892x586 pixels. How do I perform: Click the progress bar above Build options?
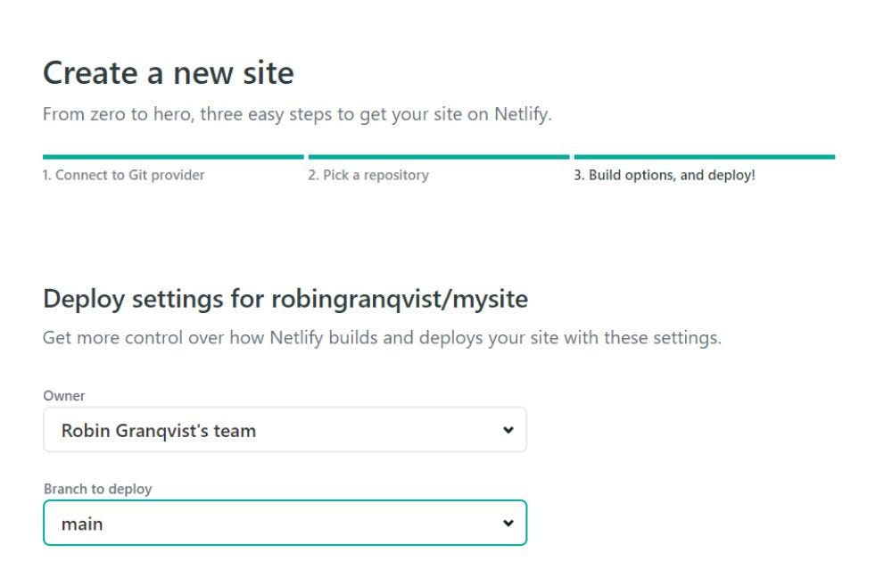tap(705, 156)
